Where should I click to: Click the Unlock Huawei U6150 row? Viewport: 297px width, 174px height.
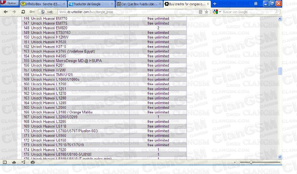point(104,140)
